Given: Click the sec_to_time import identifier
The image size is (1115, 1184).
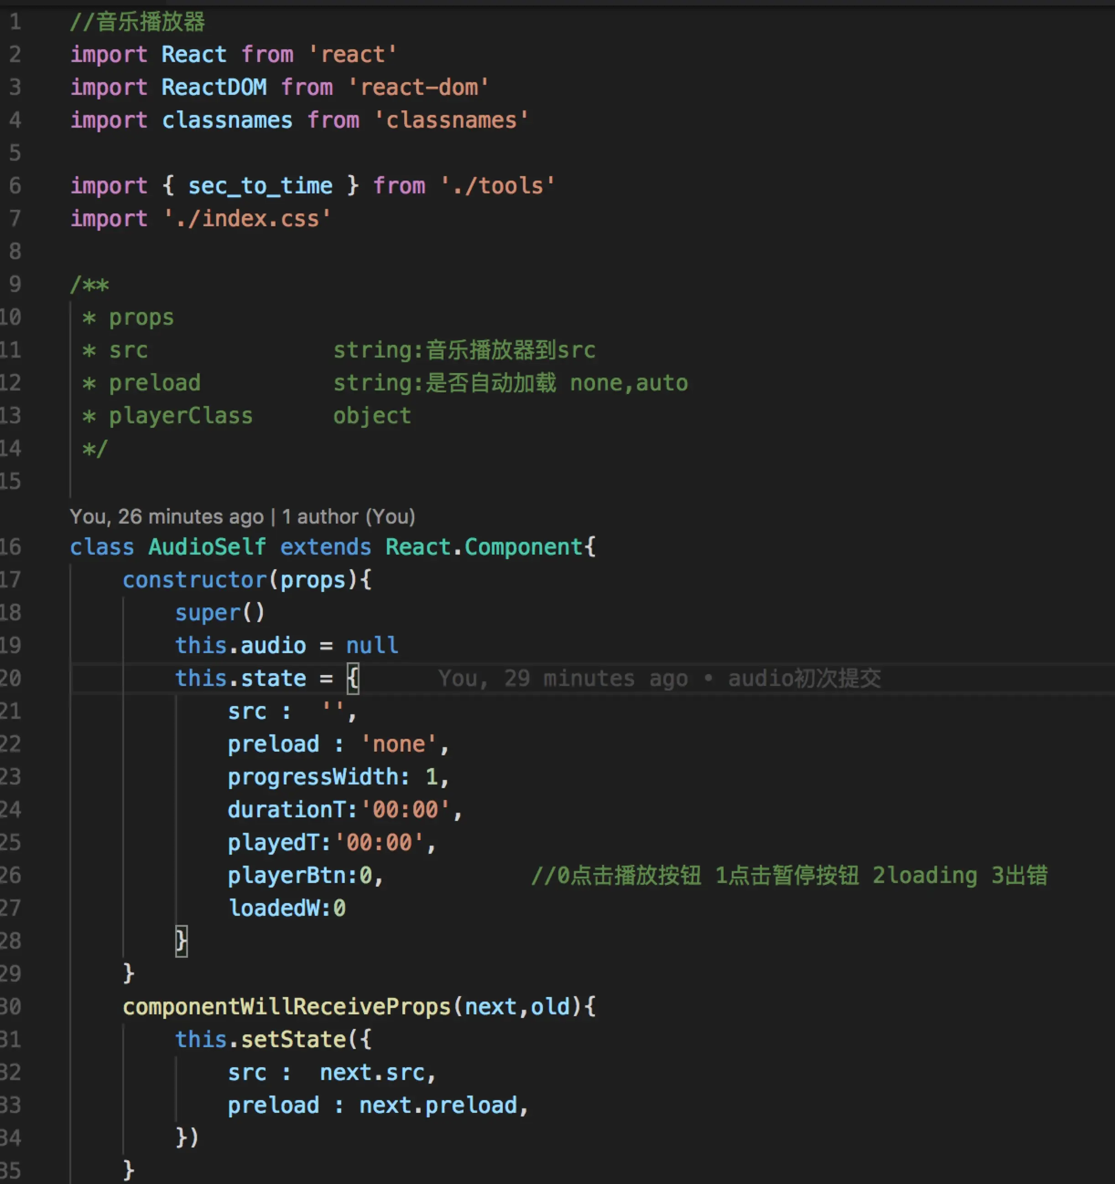Looking at the screenshot, I should pyautogui.click(x=260, y=186).
